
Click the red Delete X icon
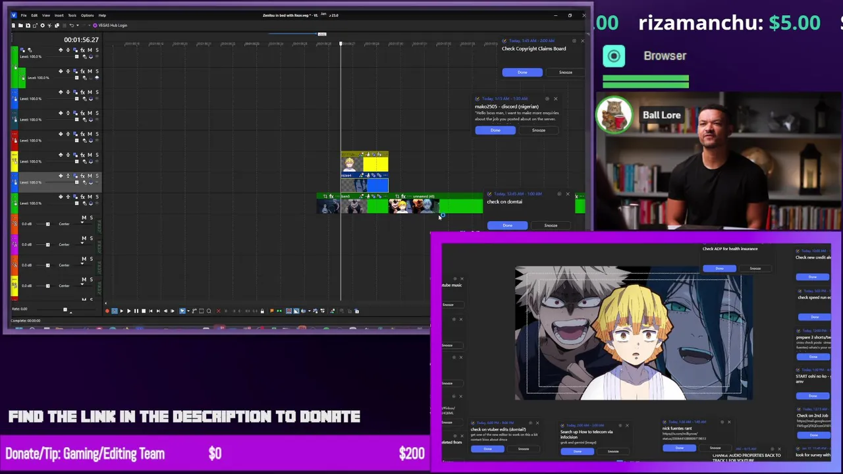tap(218, 311)
